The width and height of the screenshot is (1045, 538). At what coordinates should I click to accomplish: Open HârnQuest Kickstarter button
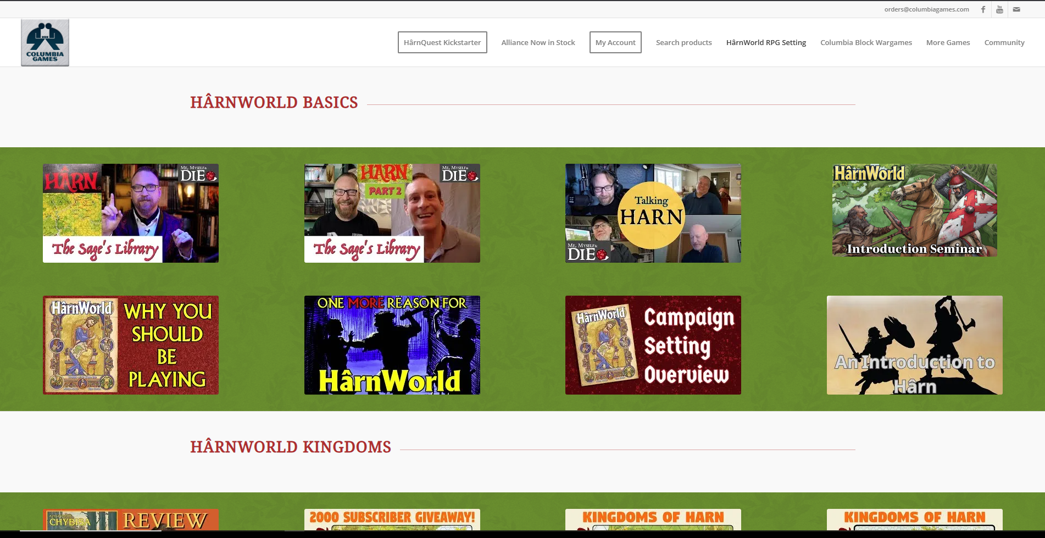[x=442, y=42]
